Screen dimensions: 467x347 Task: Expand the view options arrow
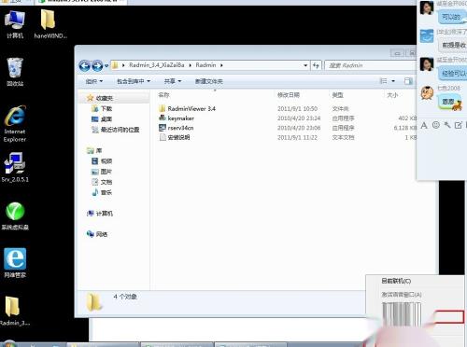point(393,81)
